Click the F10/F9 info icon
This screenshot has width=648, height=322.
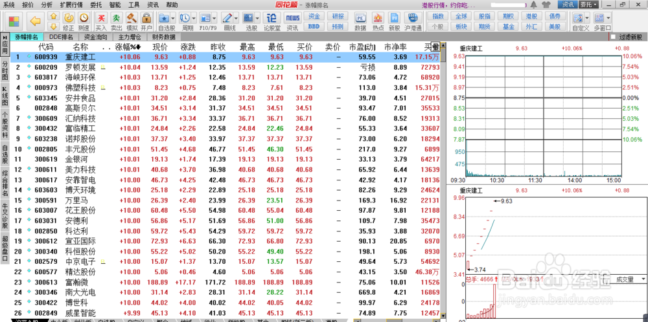coord(205,18)
